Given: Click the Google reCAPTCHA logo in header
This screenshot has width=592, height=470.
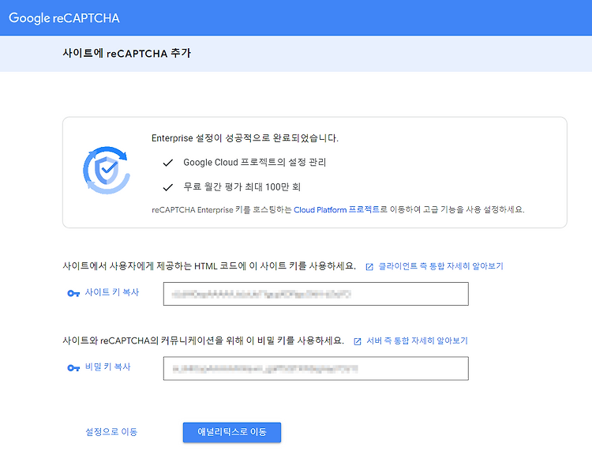Looking at the screenshot, I should pos(64,17).
